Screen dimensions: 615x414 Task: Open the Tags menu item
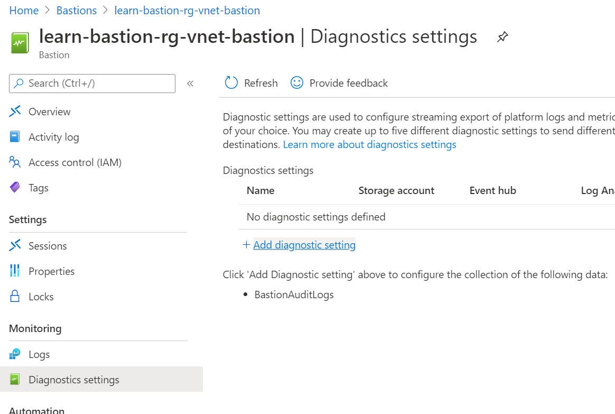(39, 188)
